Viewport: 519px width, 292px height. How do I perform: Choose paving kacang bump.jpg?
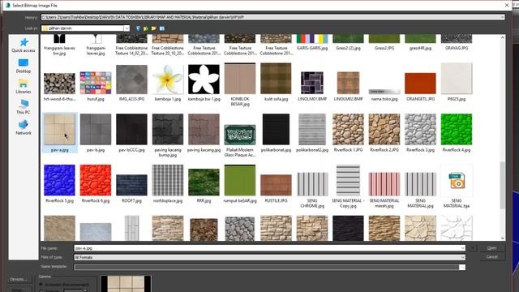coord(168,130)
